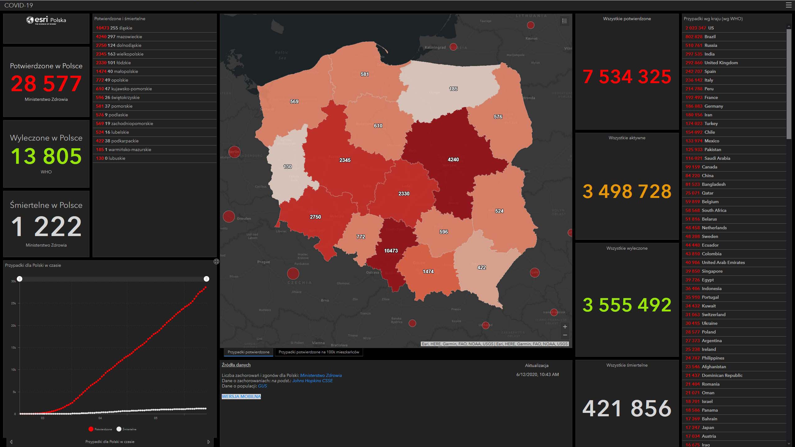Zoom in the map with plus button
This screenshot has height=447, width=795.
[565, 327]
